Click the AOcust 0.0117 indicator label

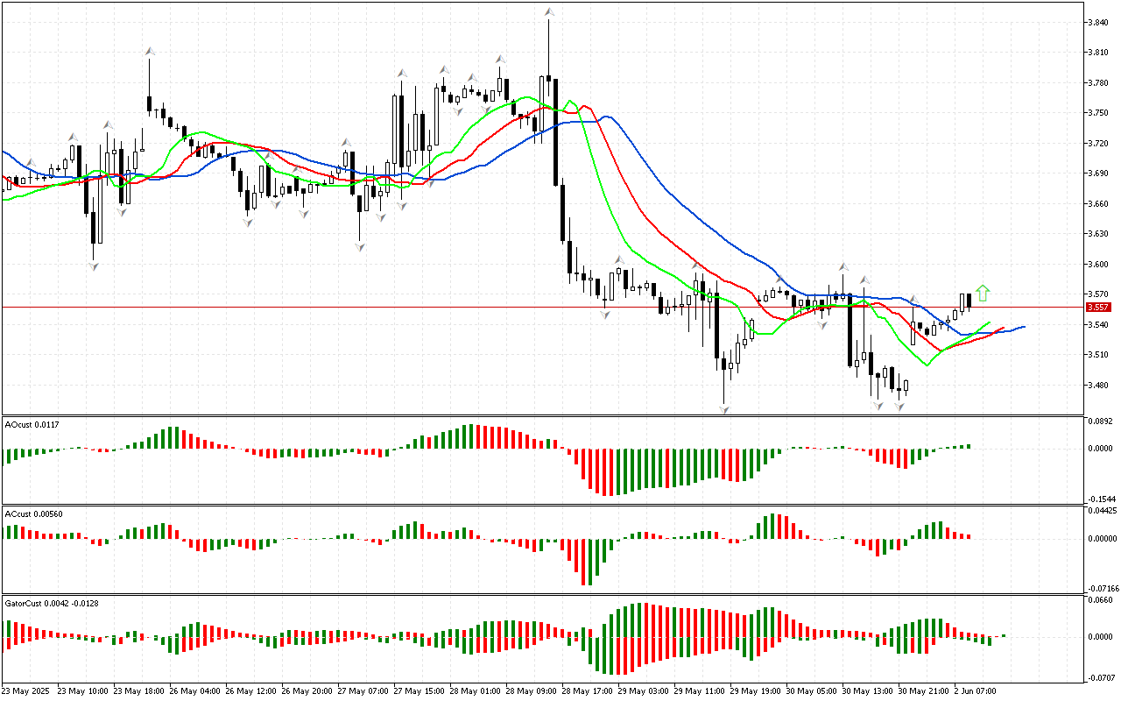click(x=32, y=424)
